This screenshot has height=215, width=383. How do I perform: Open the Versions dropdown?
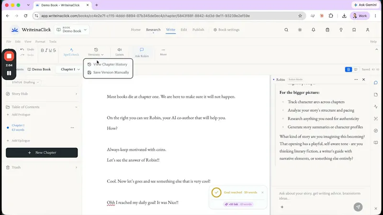pos(96,52)
